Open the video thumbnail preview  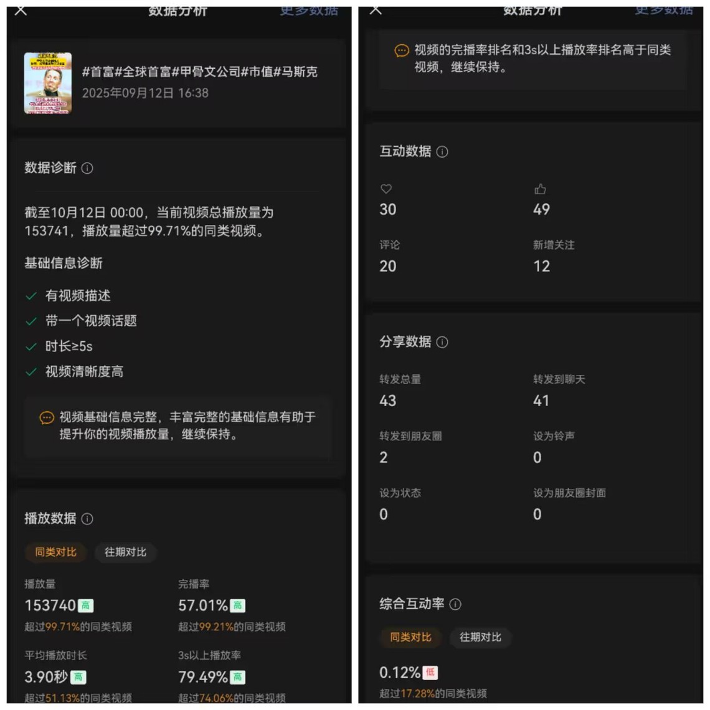47,83
